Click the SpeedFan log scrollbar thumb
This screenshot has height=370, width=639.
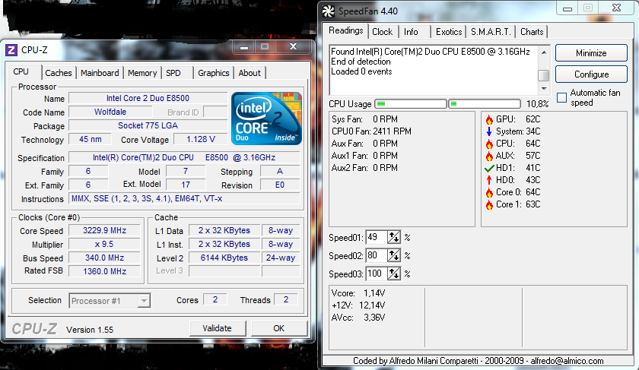click(x=544, y=75)
